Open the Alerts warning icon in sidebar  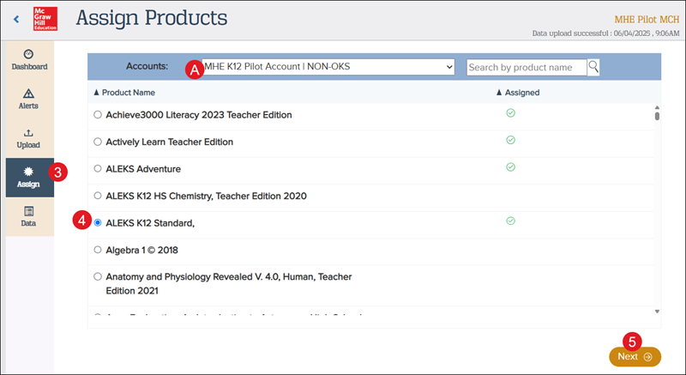(28, 98)
